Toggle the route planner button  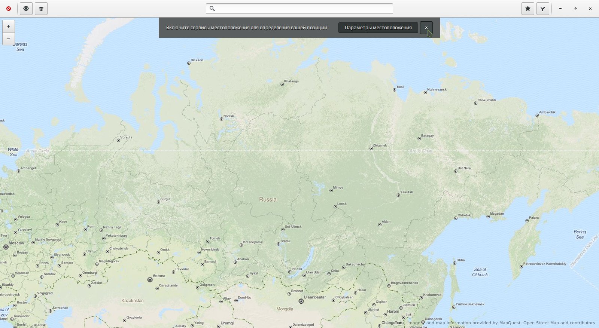tap(543, 9)
